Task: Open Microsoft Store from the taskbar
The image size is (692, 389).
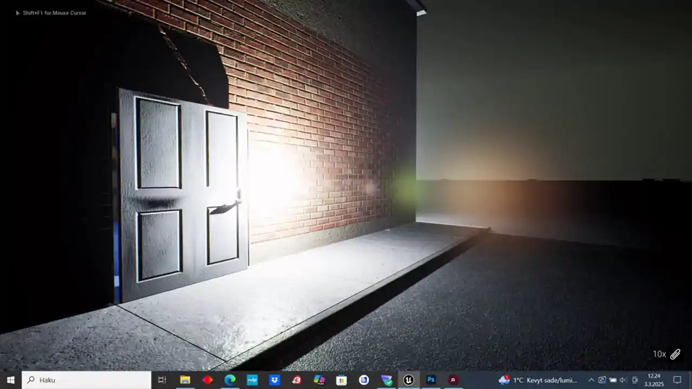Action: (x=342, y=380)
